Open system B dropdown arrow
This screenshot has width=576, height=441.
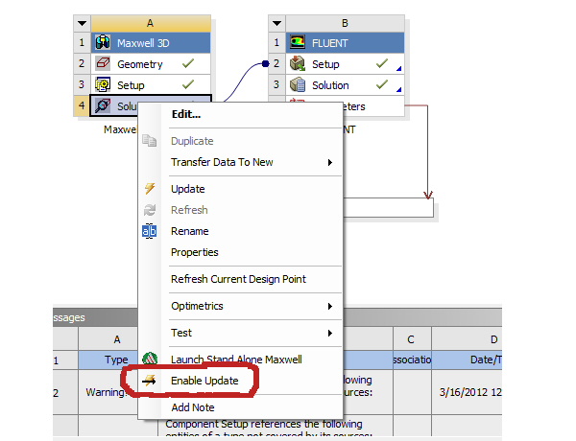coord(277,23)
